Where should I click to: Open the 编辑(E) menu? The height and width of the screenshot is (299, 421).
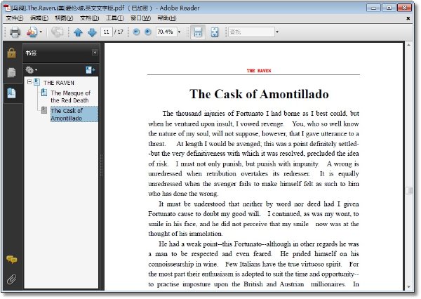39,18
